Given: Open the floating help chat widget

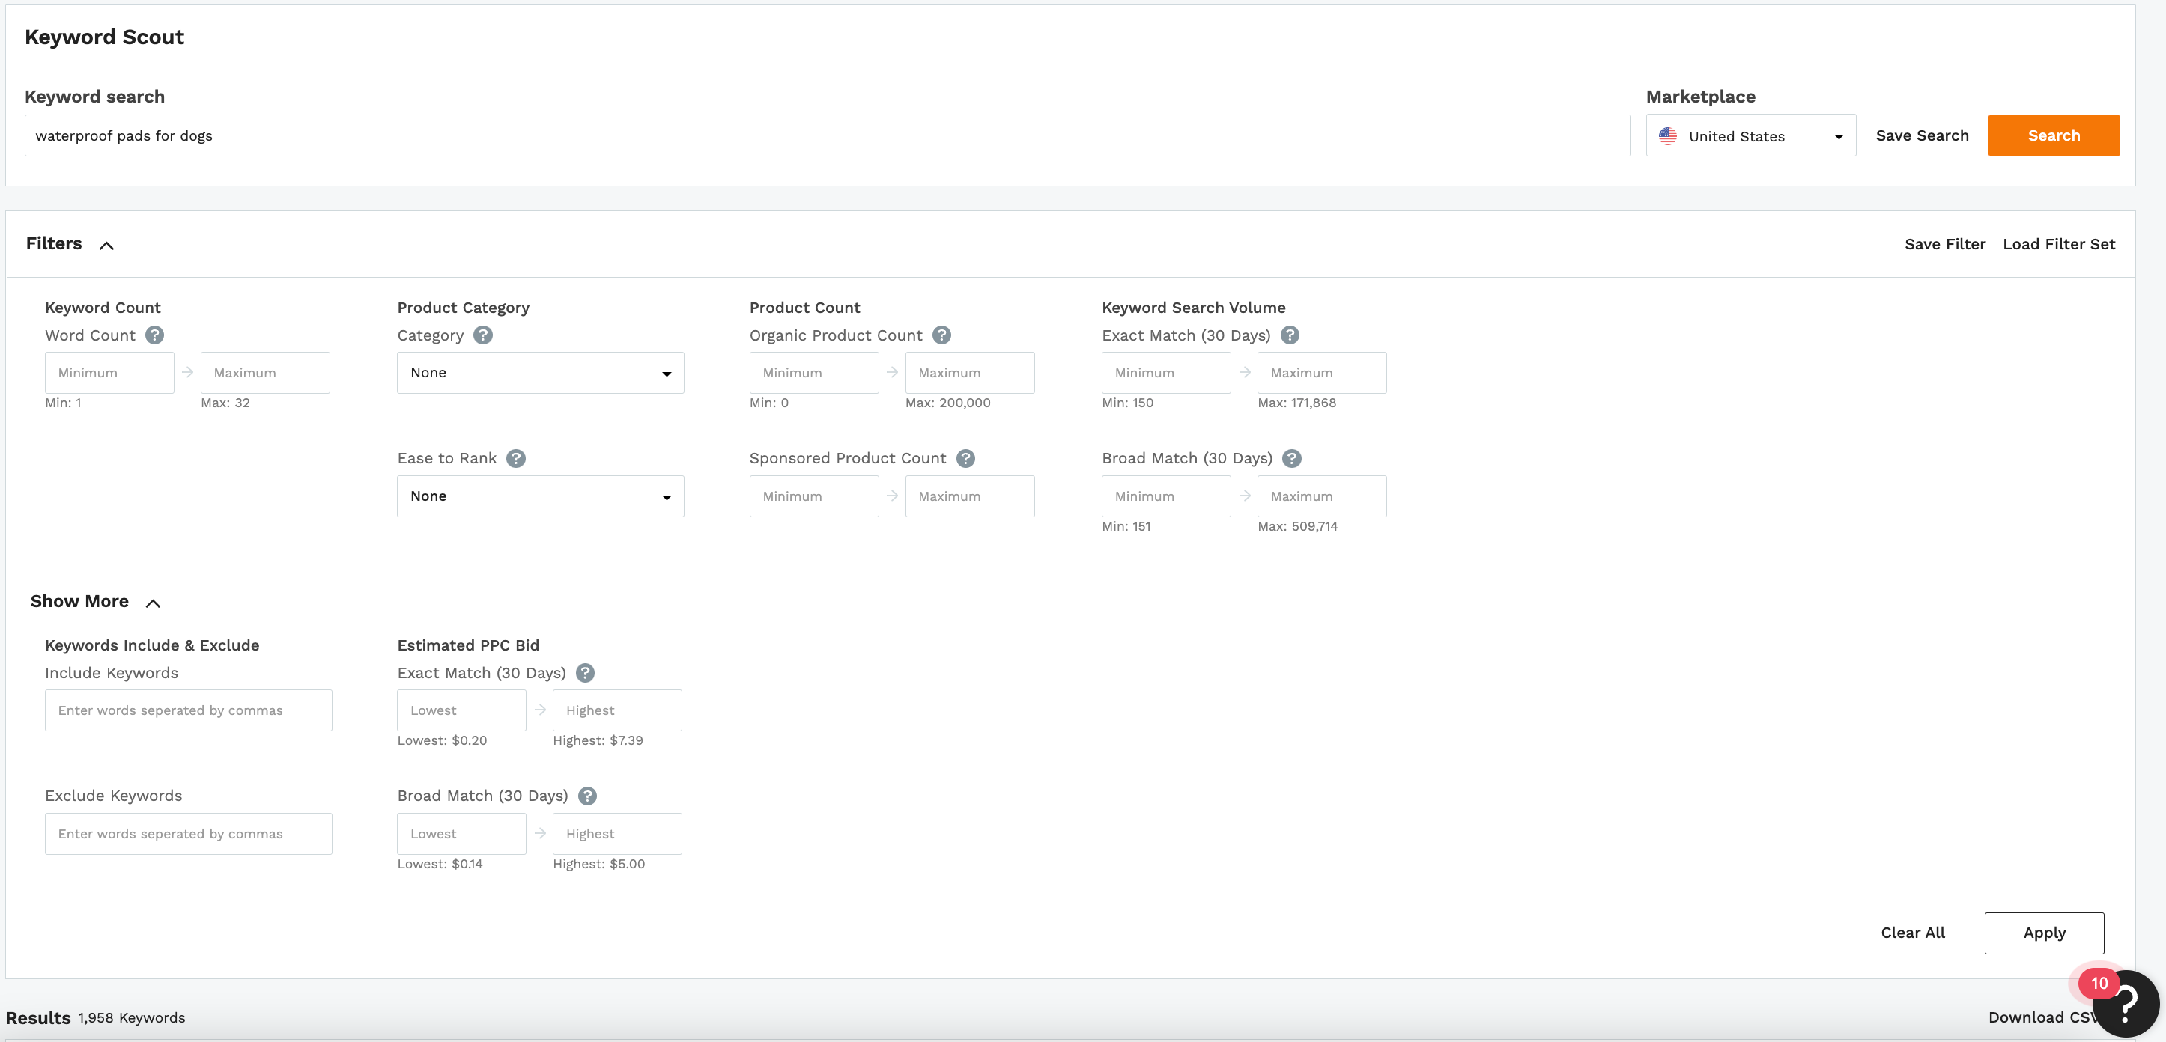Looking at the screenshot, I should (2126, 1003).
